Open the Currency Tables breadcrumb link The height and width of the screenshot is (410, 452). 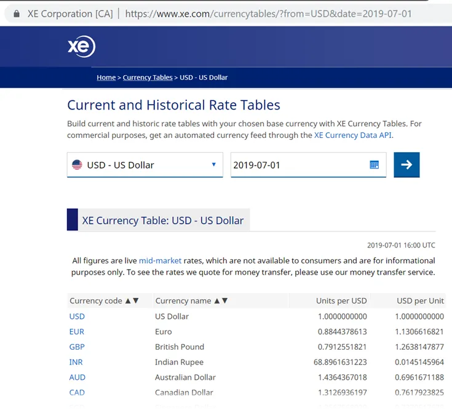[148, 78]
